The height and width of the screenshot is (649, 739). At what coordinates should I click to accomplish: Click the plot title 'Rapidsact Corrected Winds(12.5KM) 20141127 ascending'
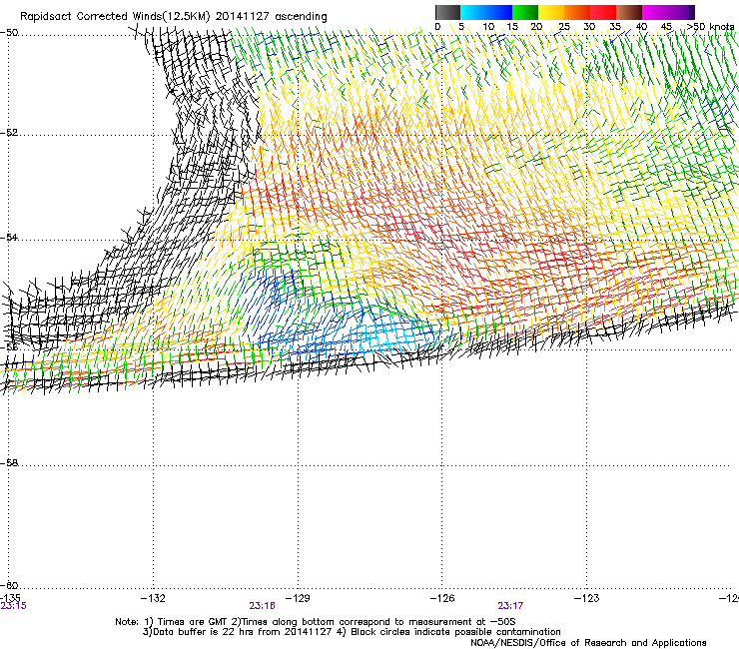pyautogui.click(x=174, y=16)
